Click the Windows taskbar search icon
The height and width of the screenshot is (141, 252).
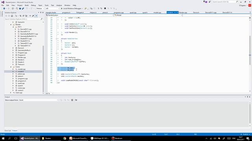9,138
